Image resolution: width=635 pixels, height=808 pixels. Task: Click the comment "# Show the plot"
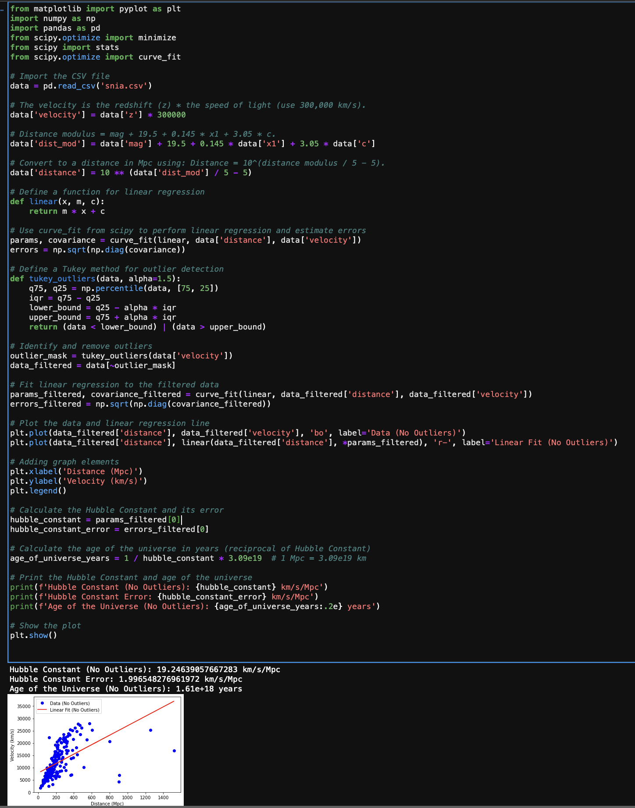coord(46,626)
